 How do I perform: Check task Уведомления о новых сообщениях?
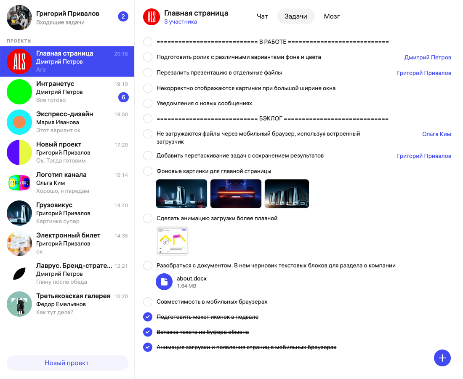click(148, 104)
